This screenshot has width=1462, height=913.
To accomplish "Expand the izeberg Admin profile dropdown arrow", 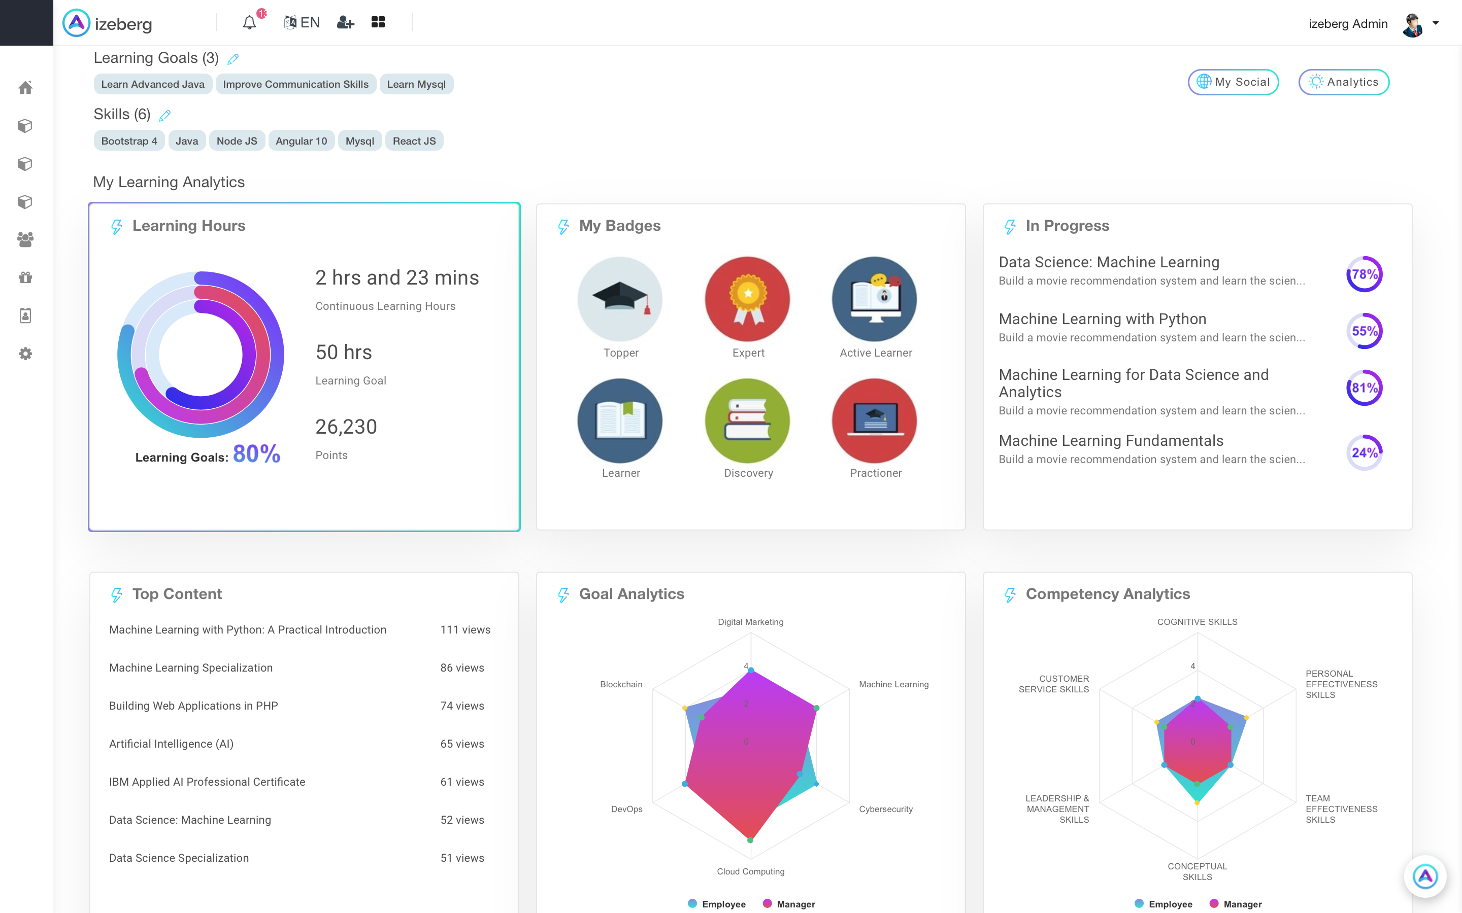I will coord(1436,23).
